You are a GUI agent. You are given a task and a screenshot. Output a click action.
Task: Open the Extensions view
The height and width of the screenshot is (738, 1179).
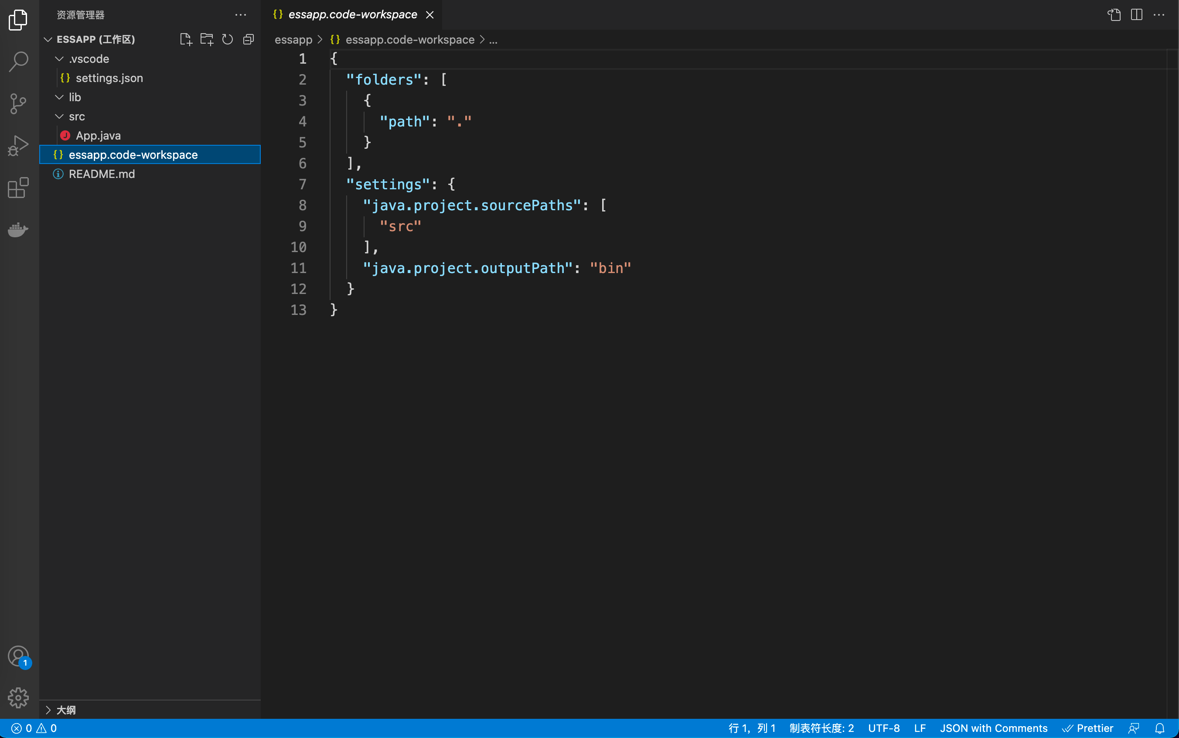coord(19,188)
